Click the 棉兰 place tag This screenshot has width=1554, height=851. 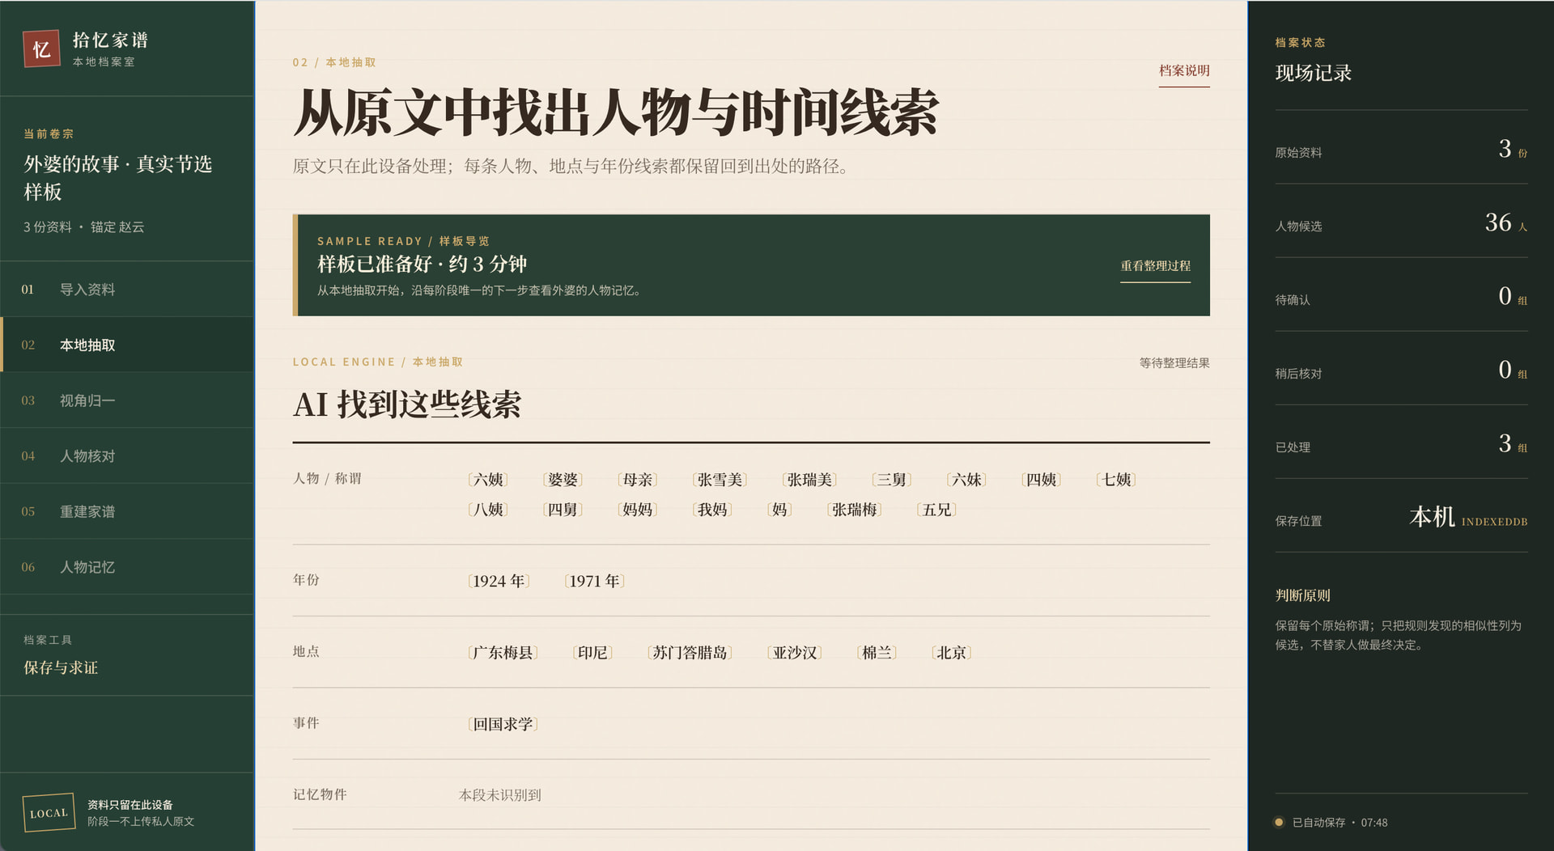pos(877,653)
